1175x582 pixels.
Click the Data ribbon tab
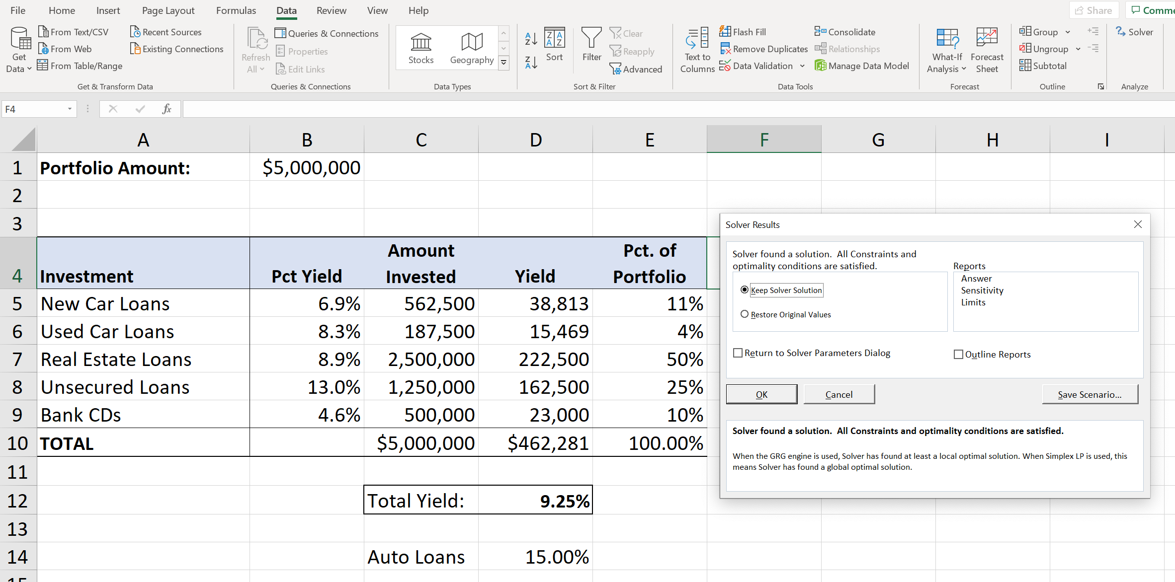(285, 10)
